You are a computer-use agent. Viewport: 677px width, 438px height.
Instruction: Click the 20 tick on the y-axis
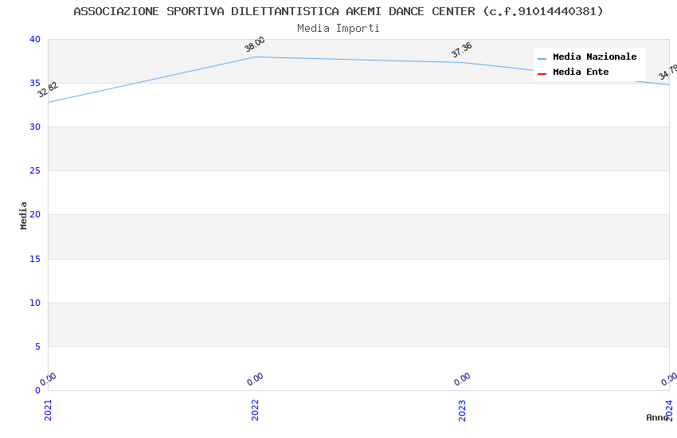[x=34, y=215]
